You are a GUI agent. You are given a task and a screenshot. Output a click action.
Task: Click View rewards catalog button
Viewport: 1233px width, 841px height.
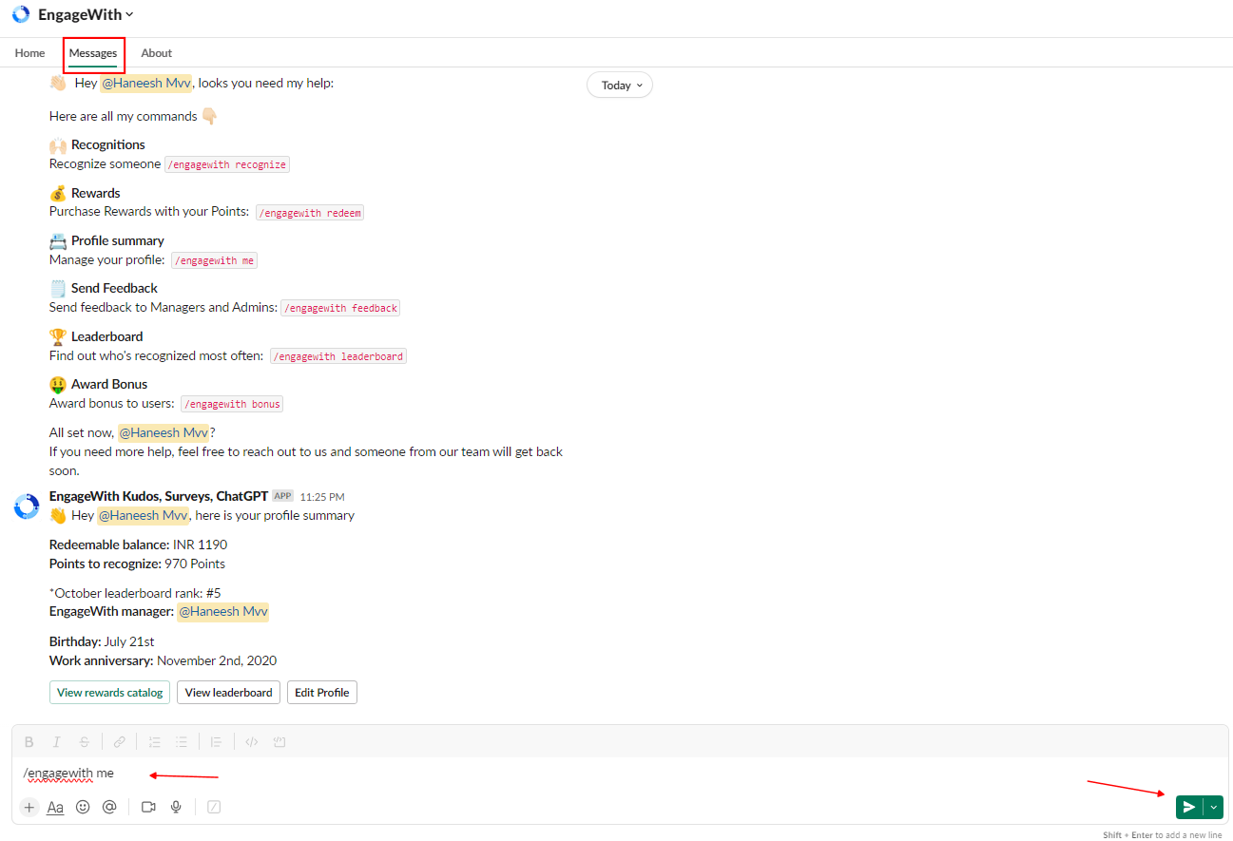[x=110, y=693]
